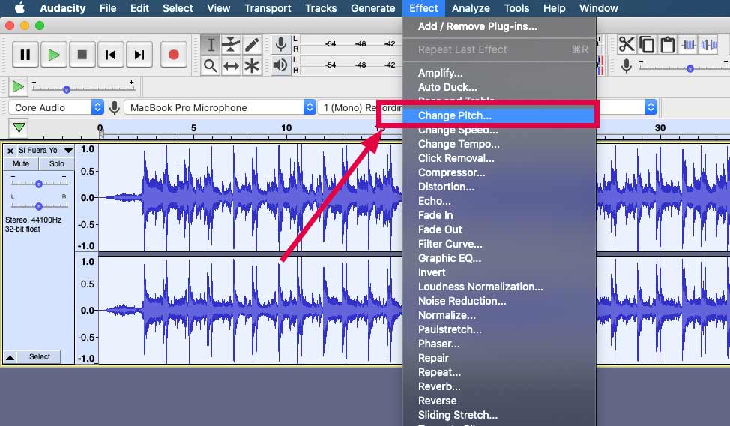The image size is (730, 426).
Task: Select the Selection (I-beam) tool
Action: pyautogui.click(x=211, y=45)
